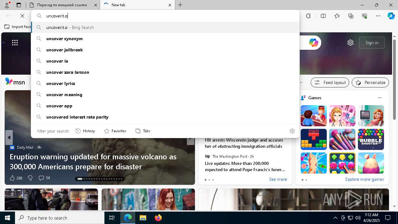398x224 pixels.
Task: Open the notification center
Action: click(388, 218)
